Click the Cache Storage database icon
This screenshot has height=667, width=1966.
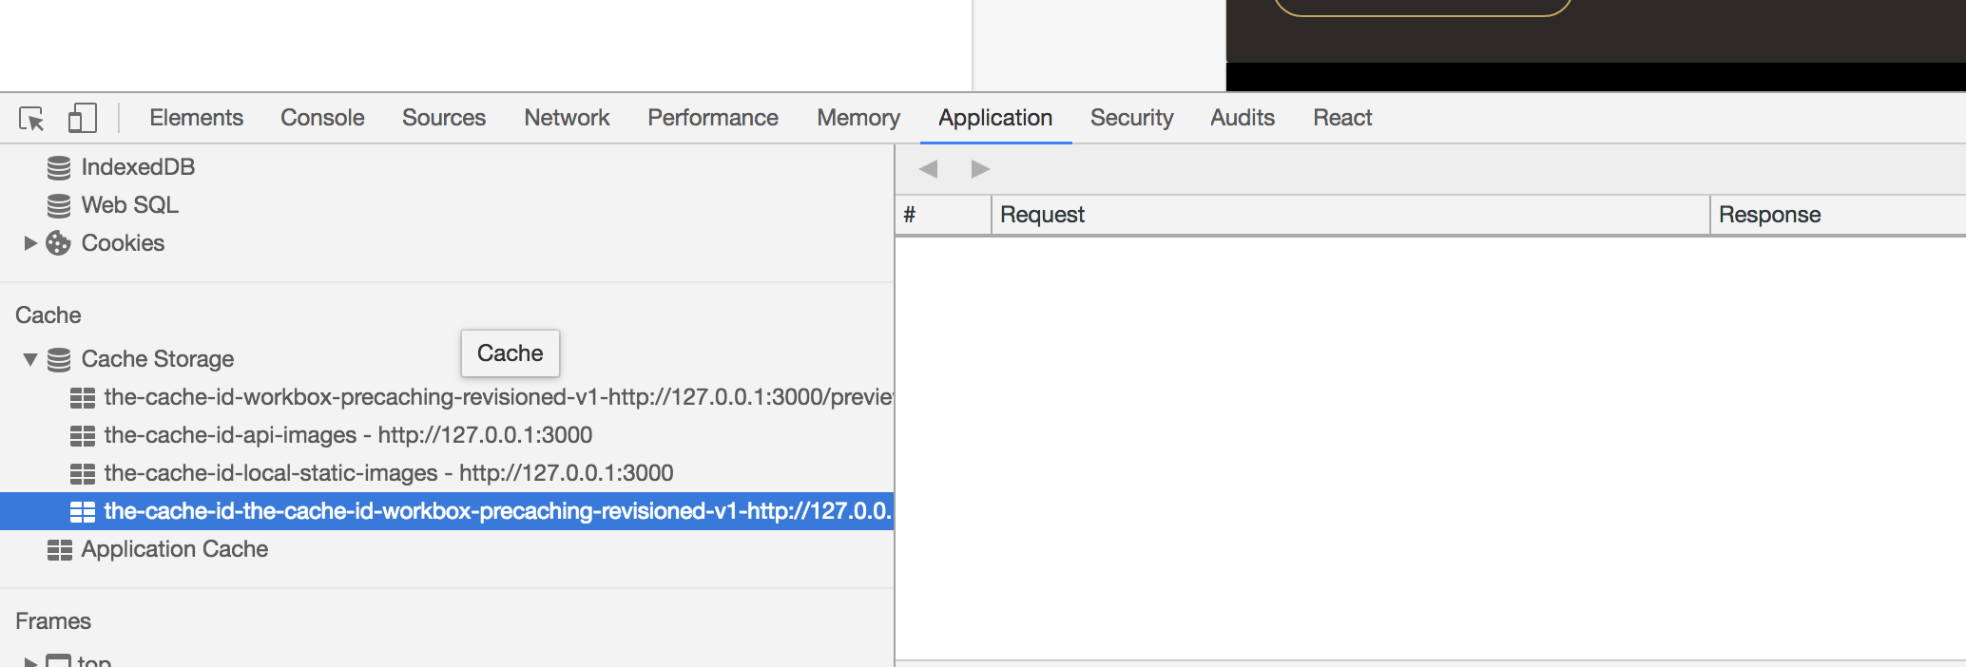tap(59, 359)
